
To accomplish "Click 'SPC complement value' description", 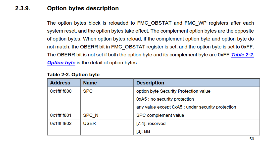I will click(x=160, y=115).
